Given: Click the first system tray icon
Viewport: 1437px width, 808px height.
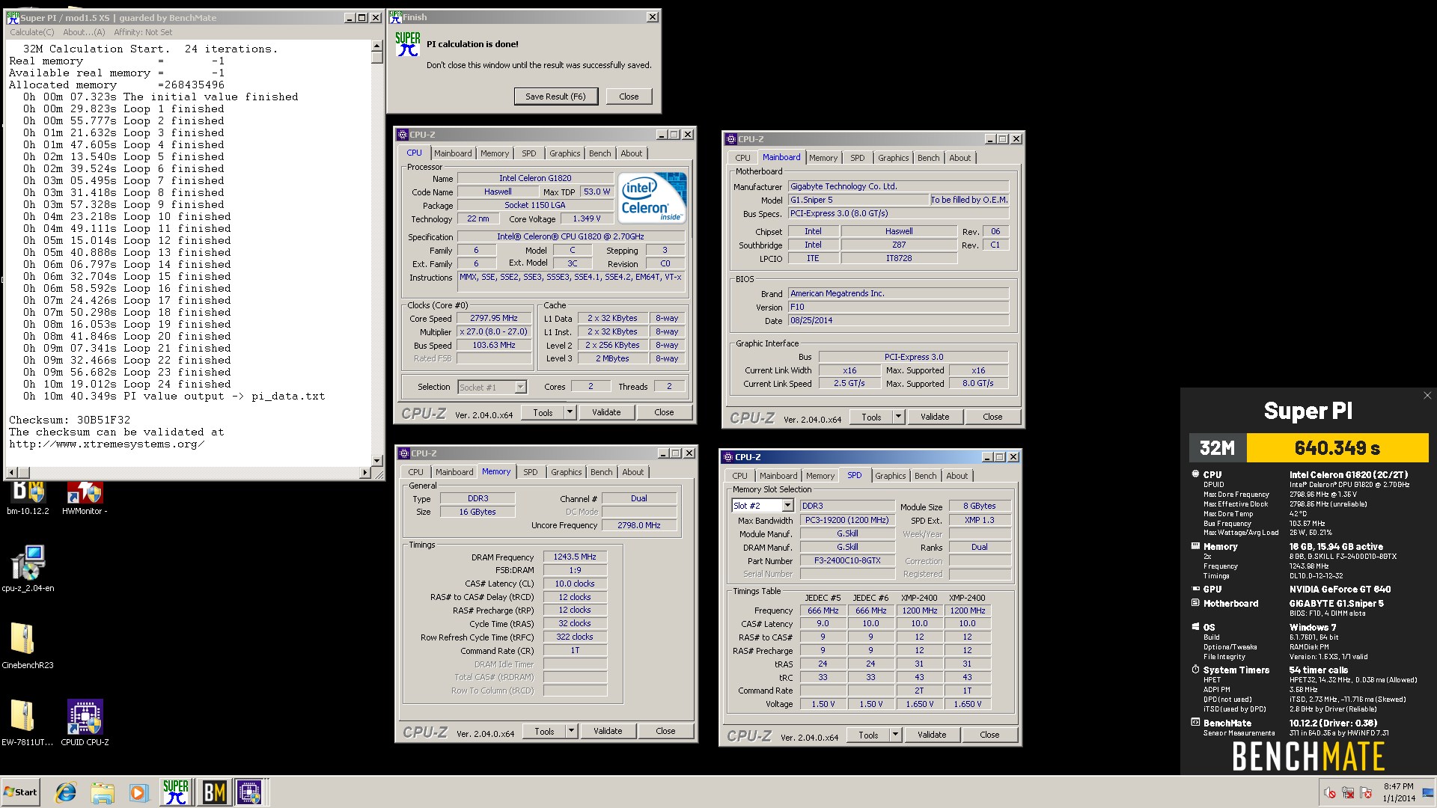Looking at the screenshot, I should pos(1330,792).
